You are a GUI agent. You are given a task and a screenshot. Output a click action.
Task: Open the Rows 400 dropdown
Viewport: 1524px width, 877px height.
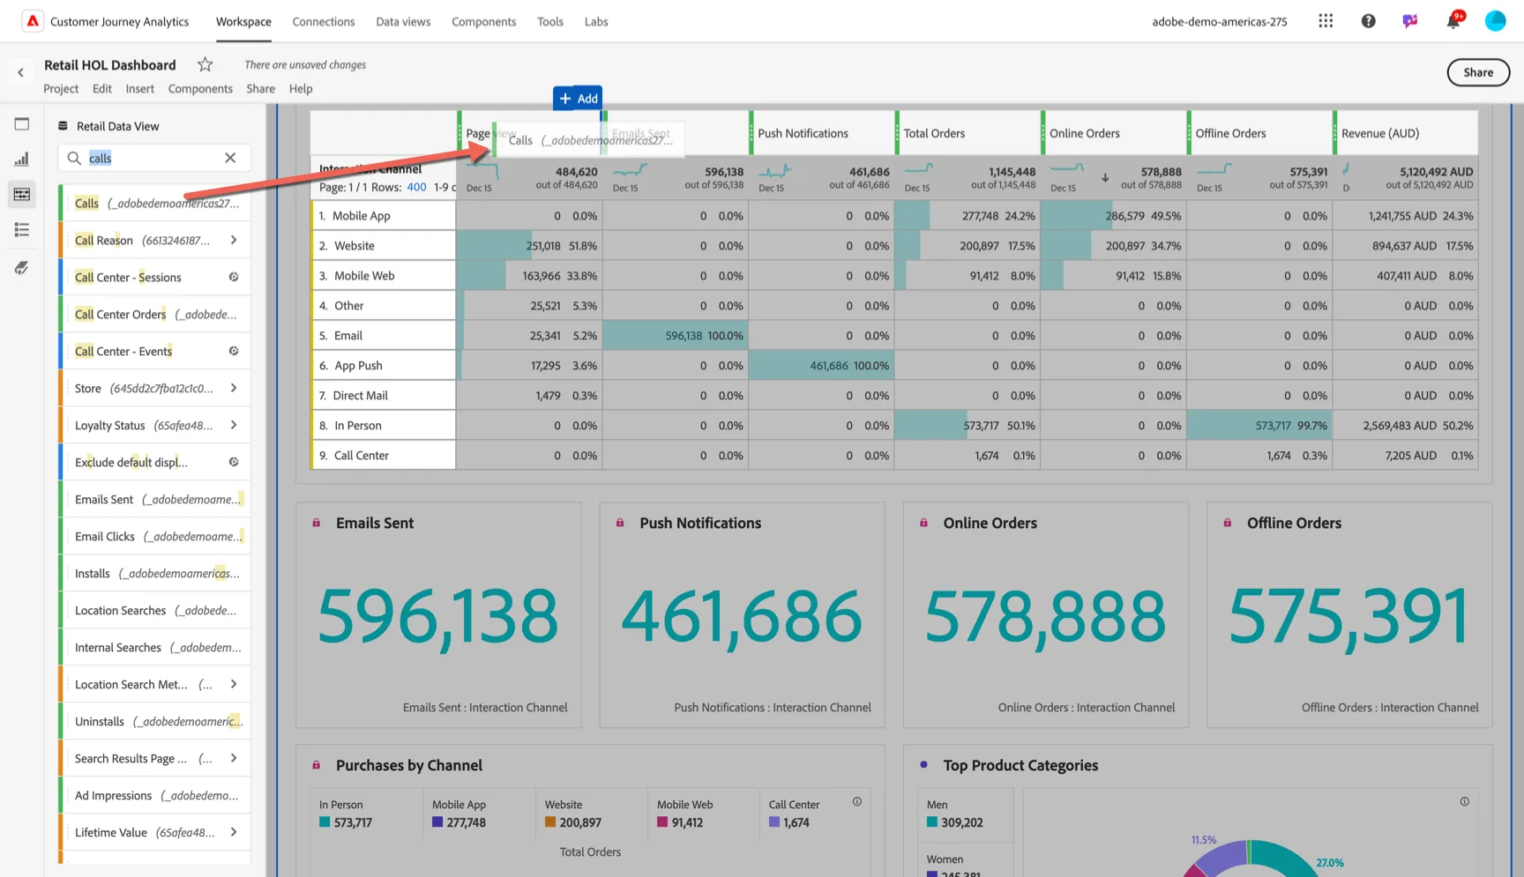[416, 187]
